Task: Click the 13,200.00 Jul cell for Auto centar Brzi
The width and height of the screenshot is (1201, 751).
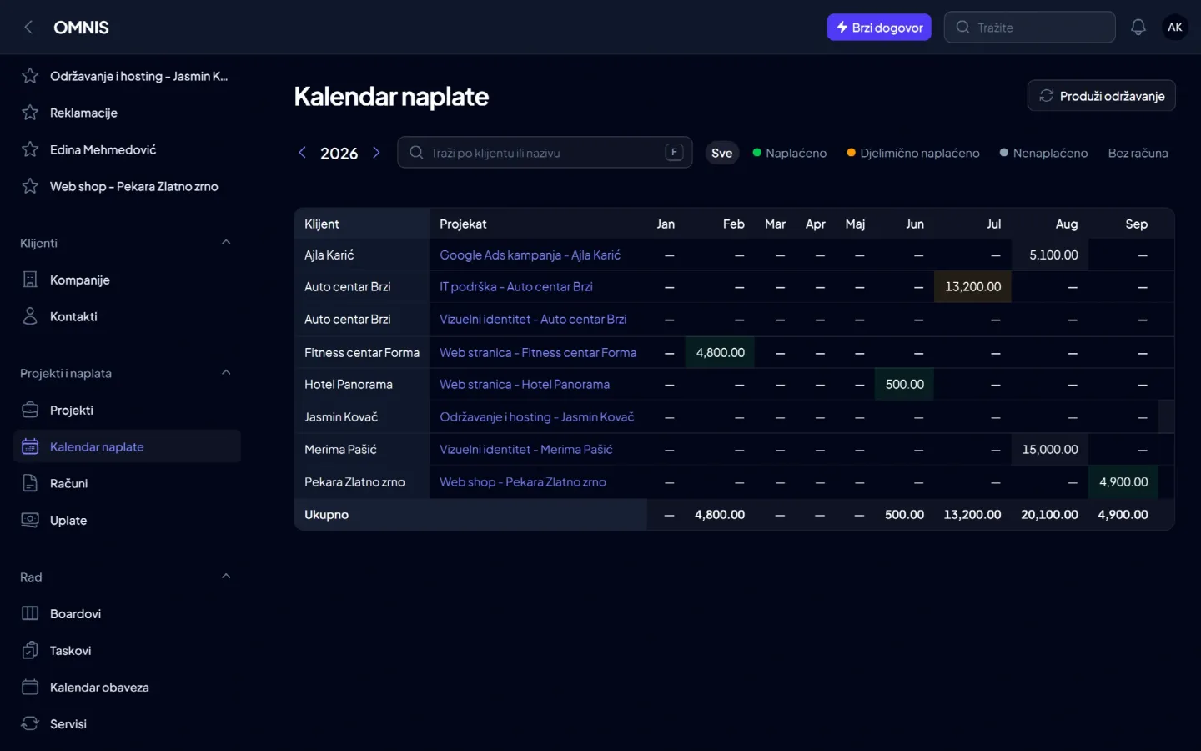Action: pyautogui.click(x=972, y=287)
